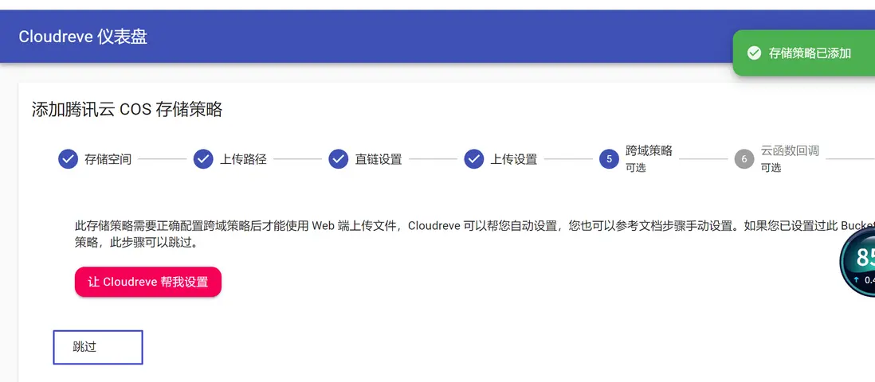
Task: Select the 上传路径 step checkmark icon
Action: click(x=203, y=159)
